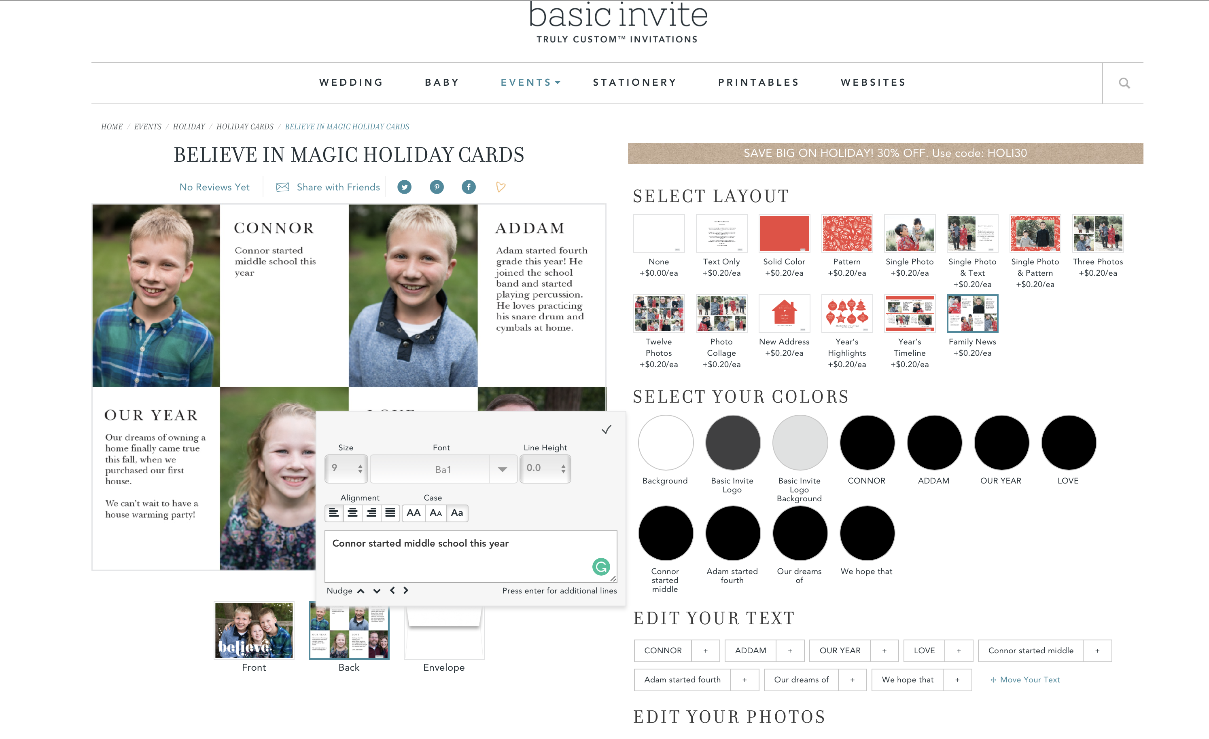The image size is (1209, 739).
Task: Open the Ba1 font dropdown
Action: tap(503, 469)
